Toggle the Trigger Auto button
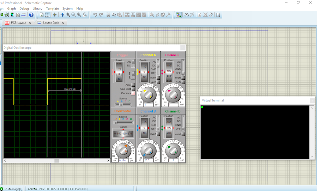 pos(133,85)
